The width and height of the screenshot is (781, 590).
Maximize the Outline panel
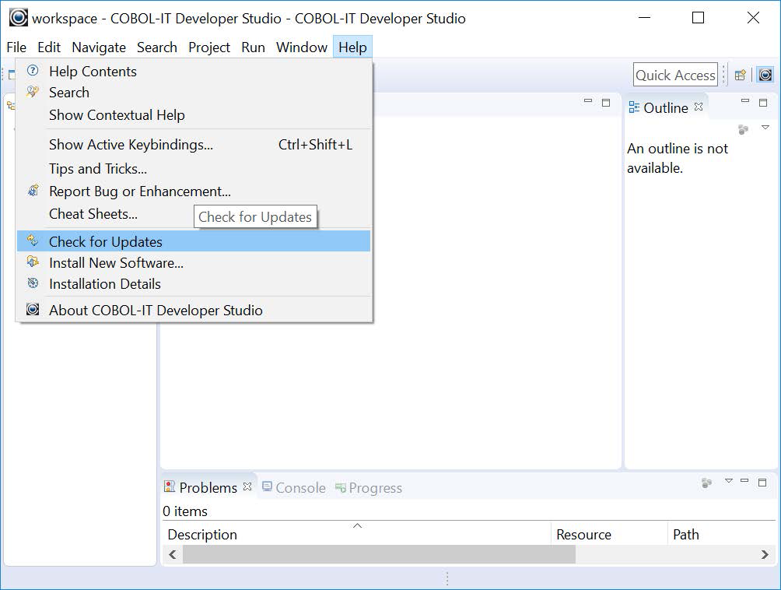(764, 102)
